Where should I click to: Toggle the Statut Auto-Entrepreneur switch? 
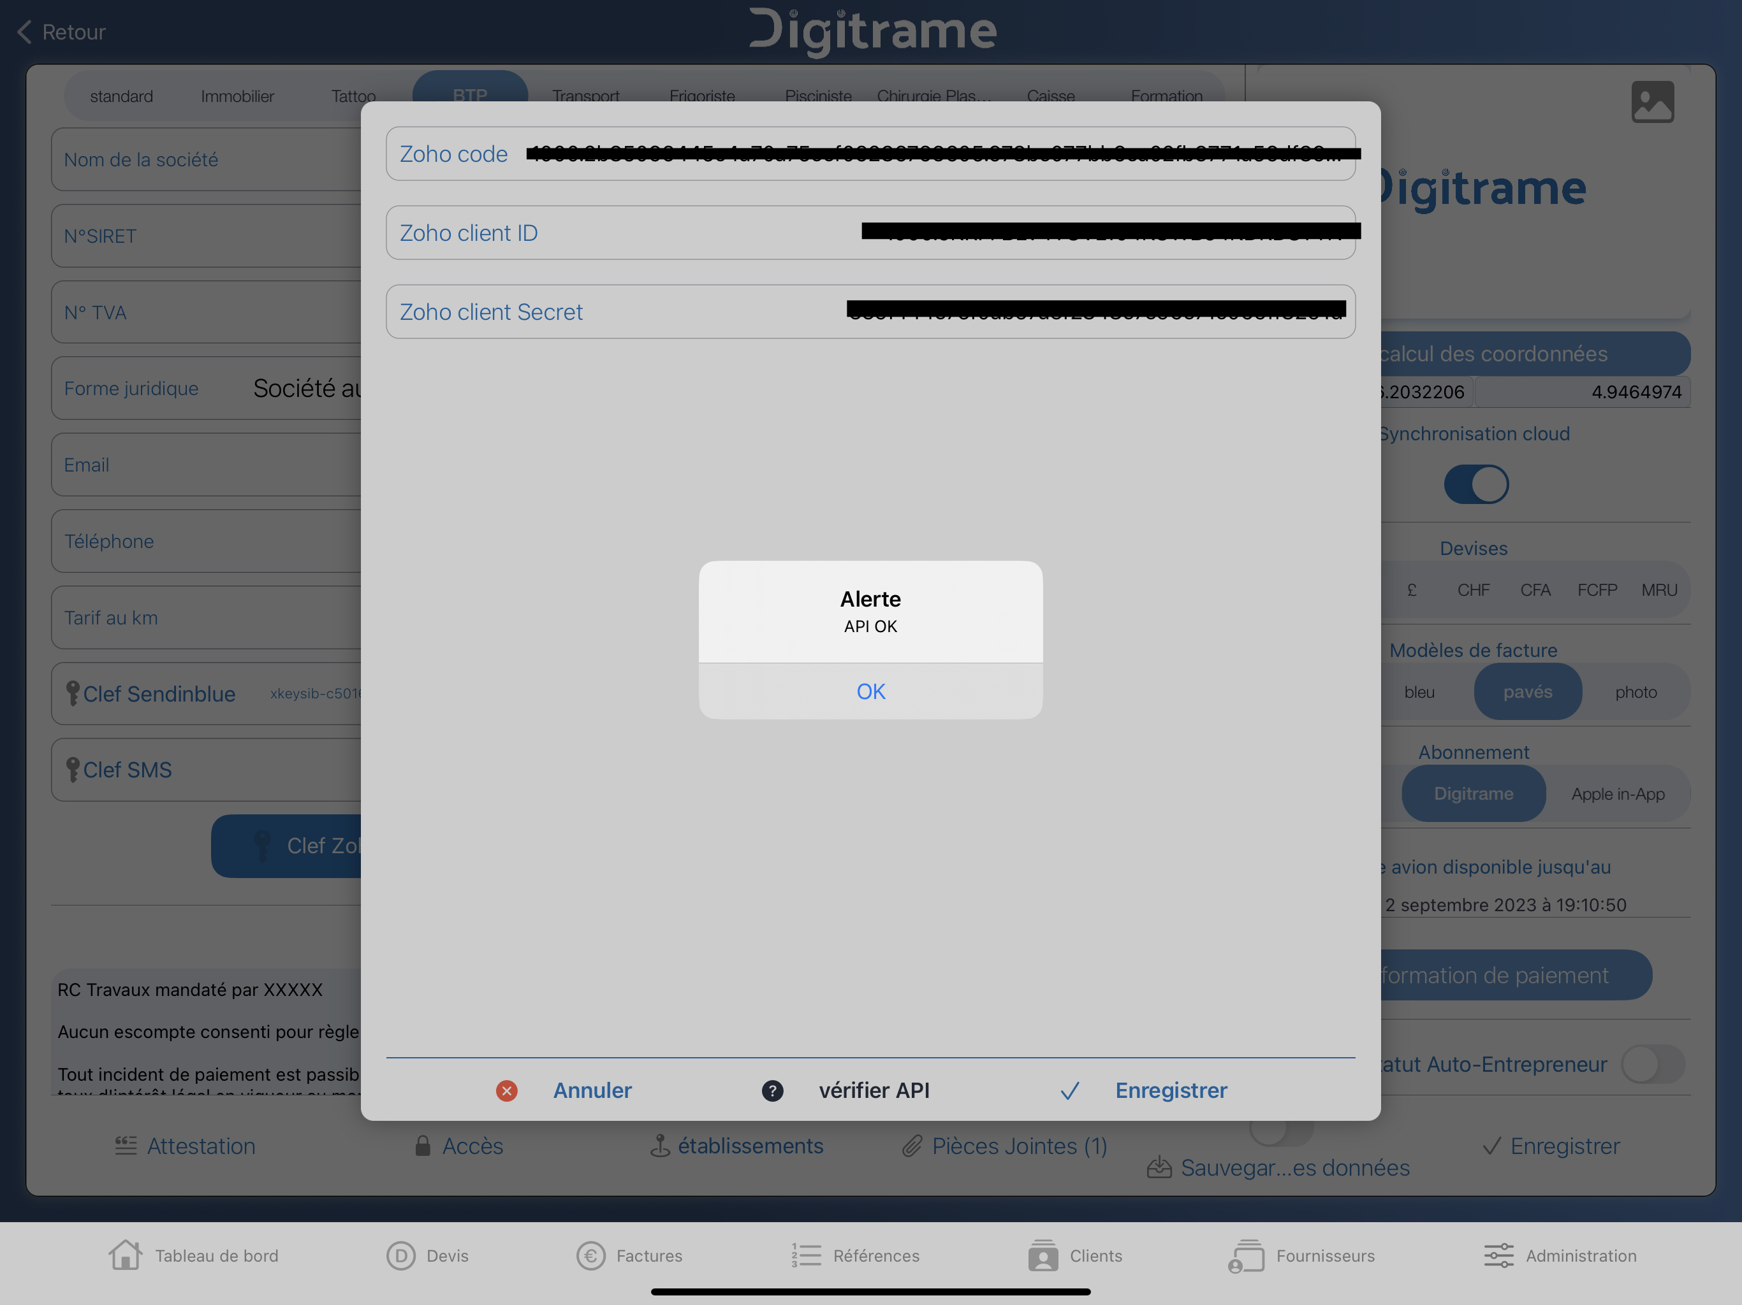(1653, 1064)
